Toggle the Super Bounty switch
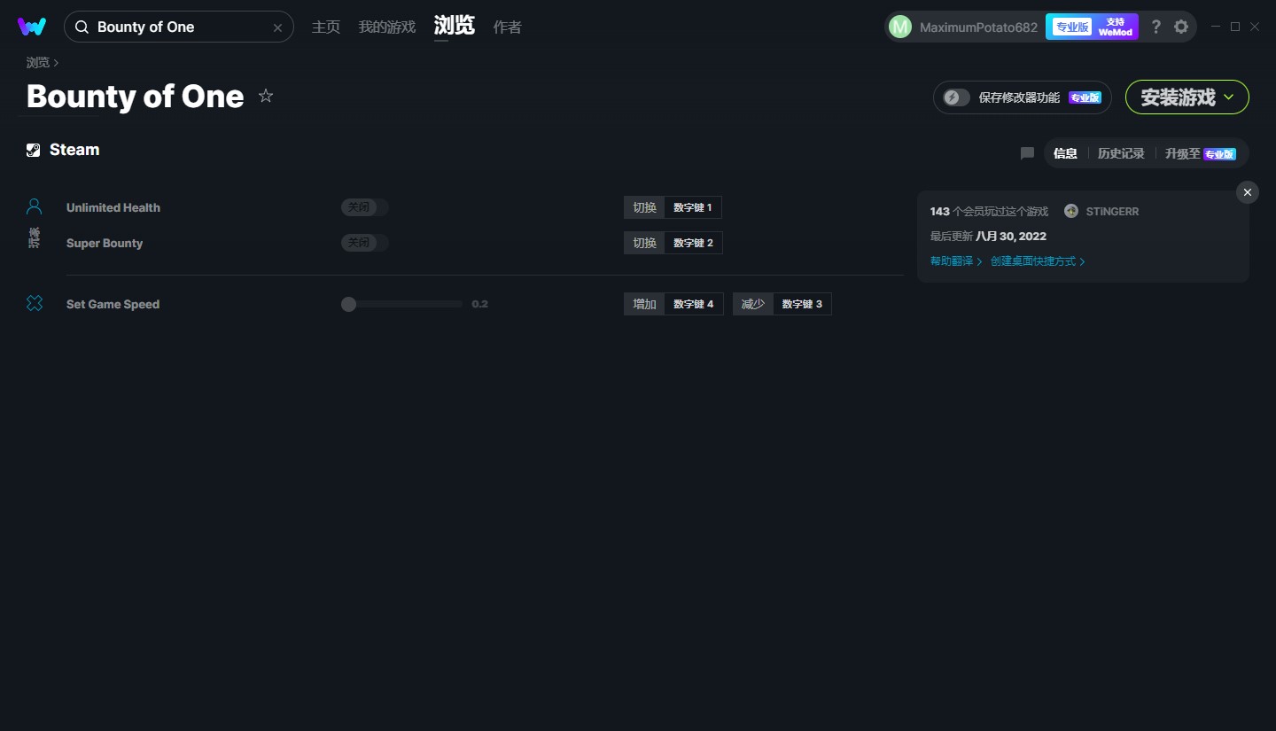The width and height of the screenshot is (1276, 731). [365, 243]
